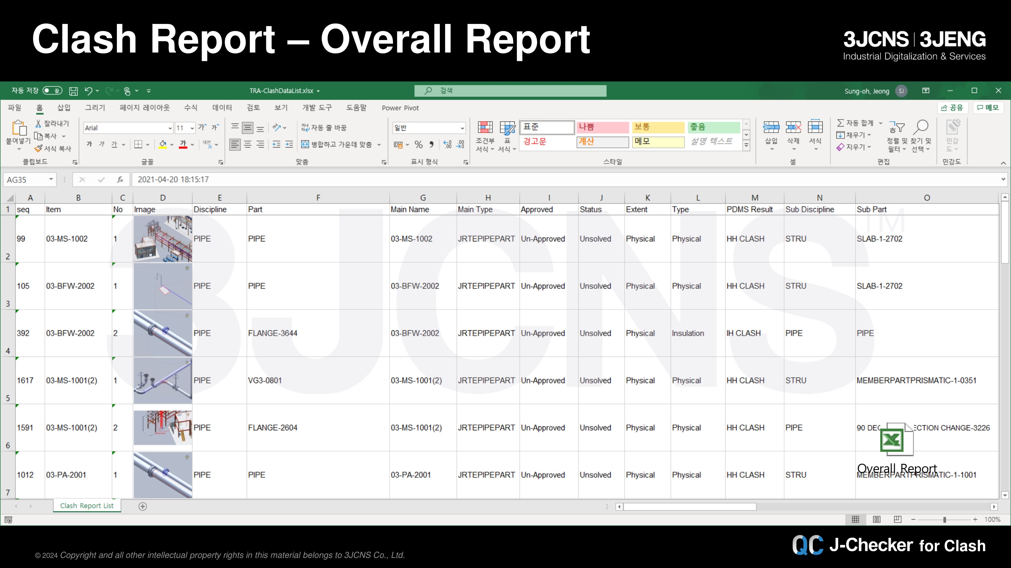Click the Percent style icon

[419, 145]
